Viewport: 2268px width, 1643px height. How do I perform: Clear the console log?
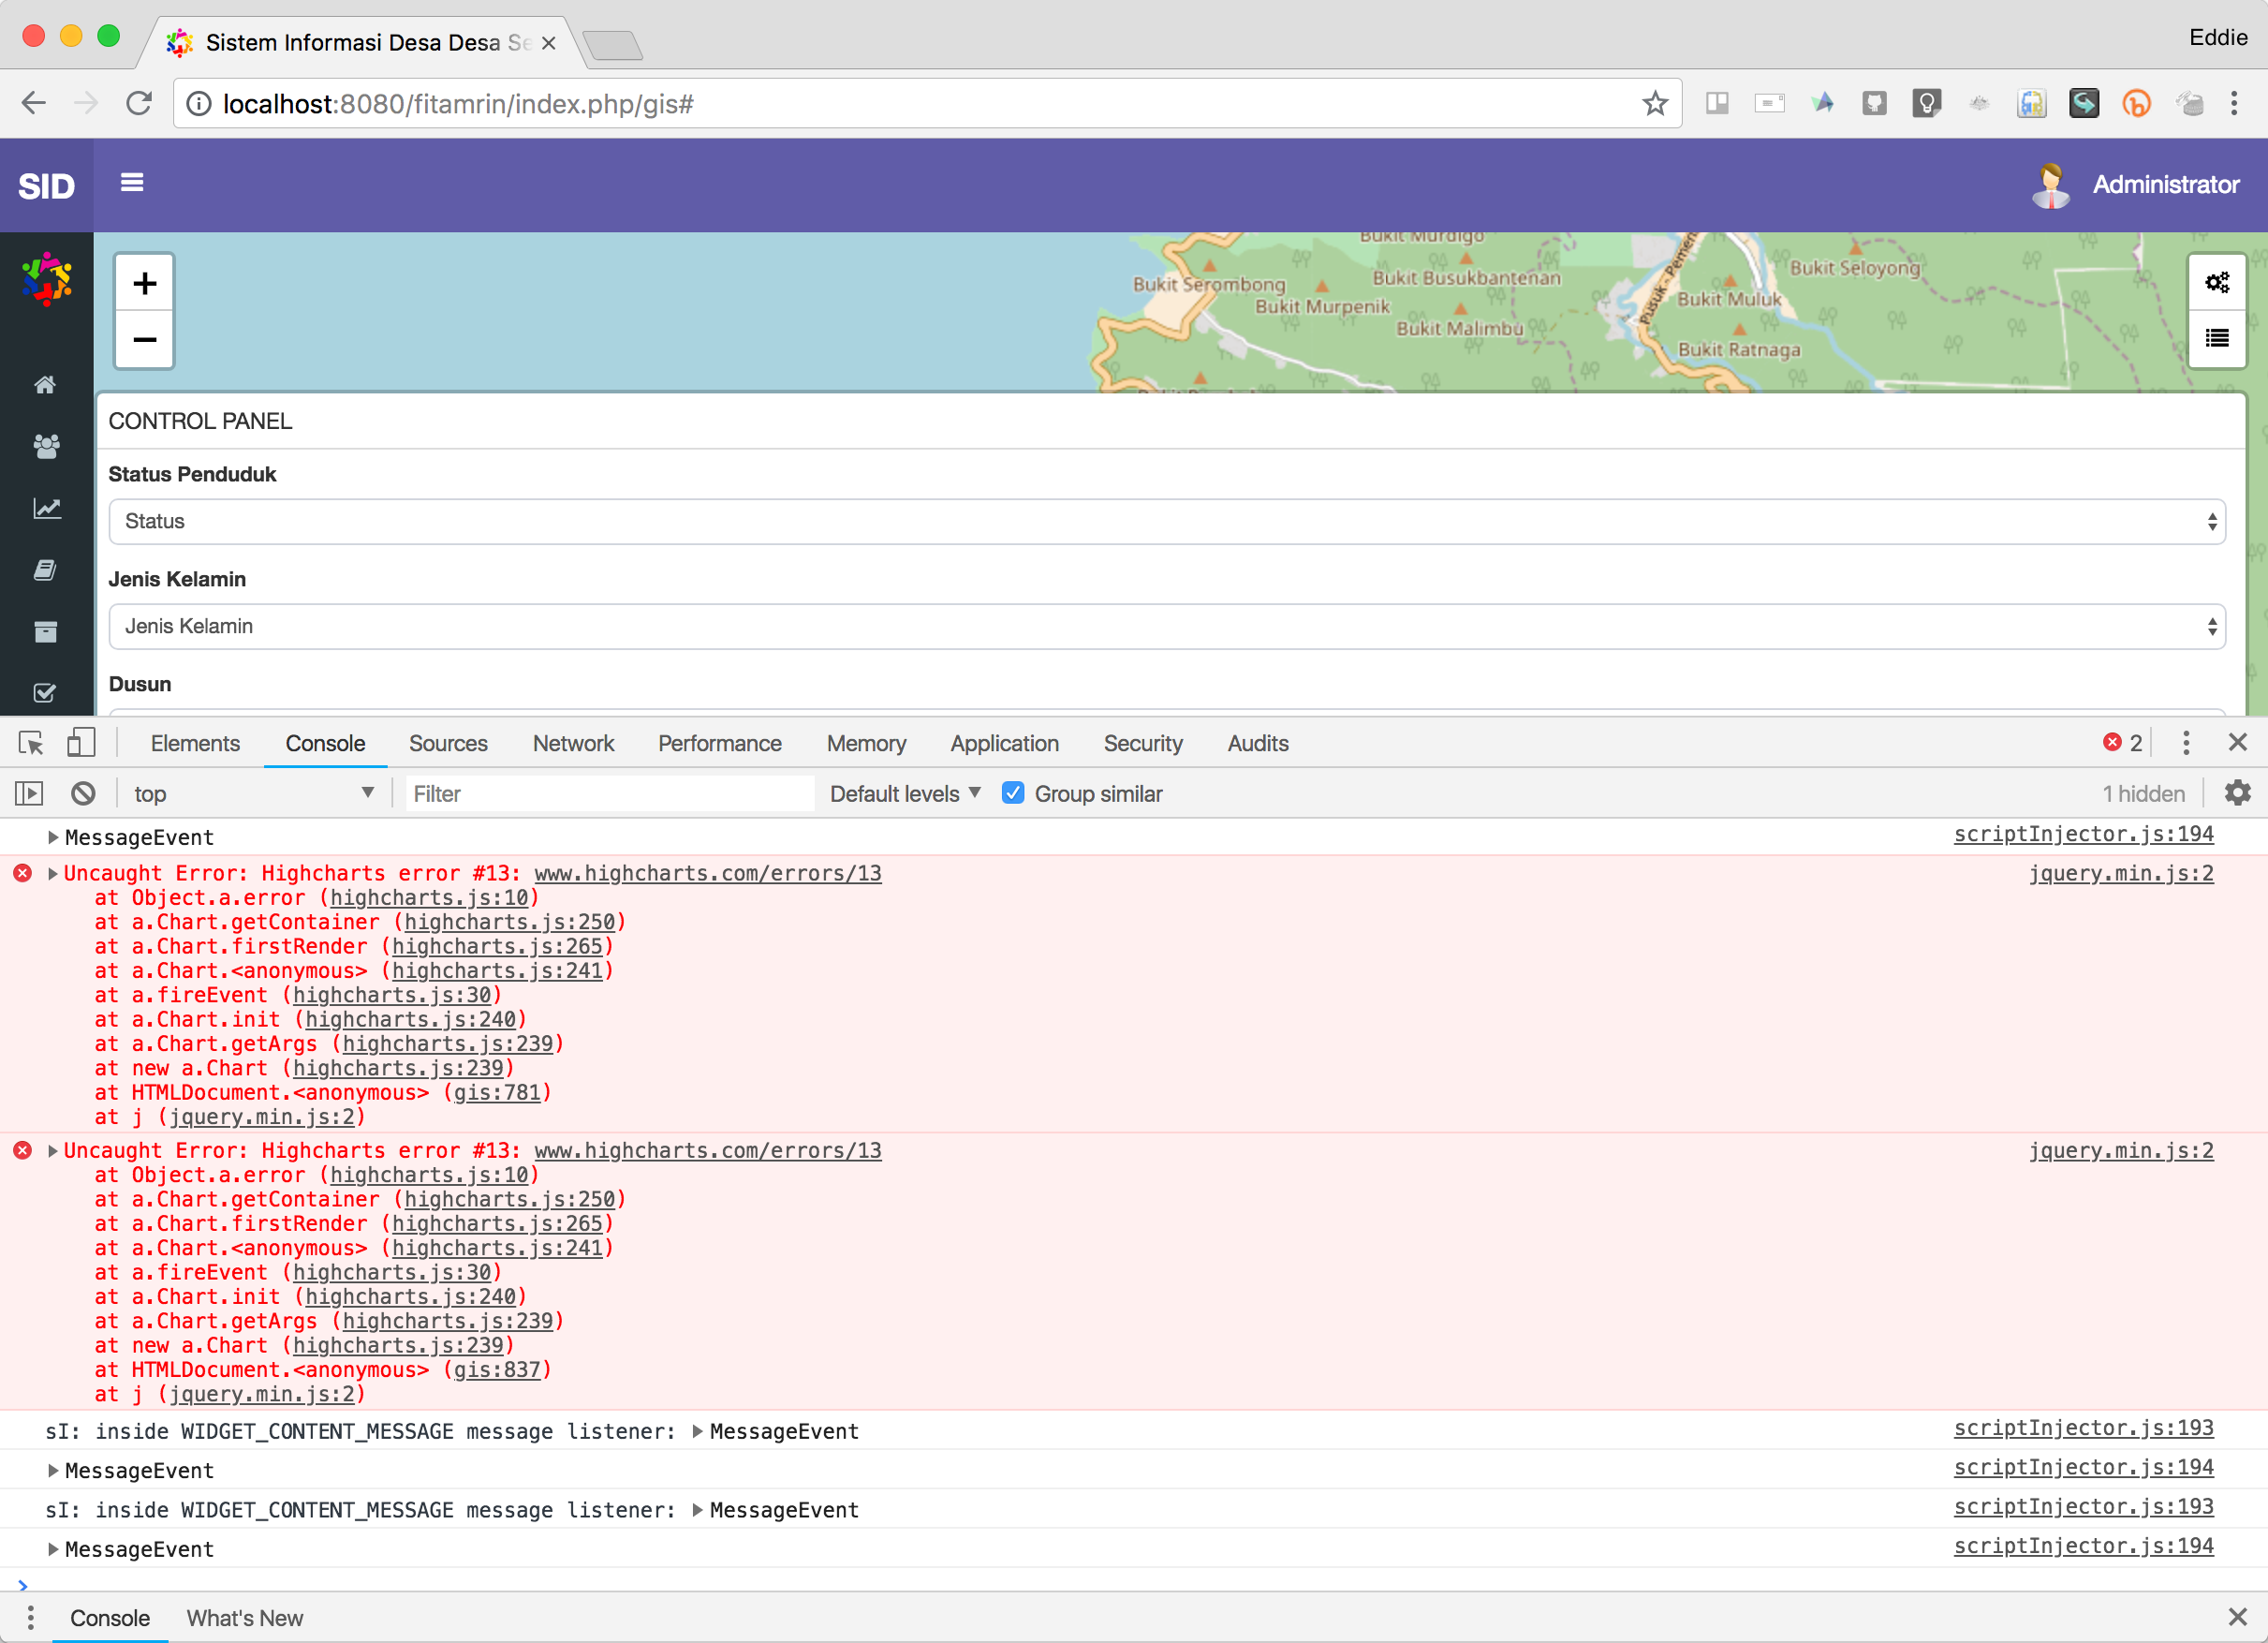83,793
